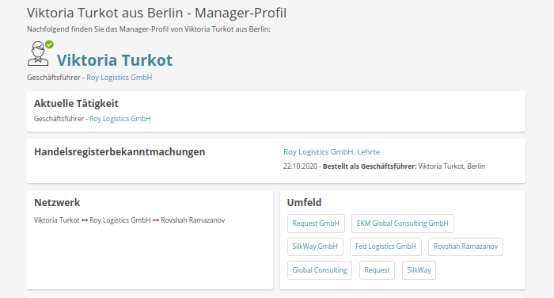
Task: Click Viktoria Turkot in the Netzwerk chain
Action: coord(57,220)
